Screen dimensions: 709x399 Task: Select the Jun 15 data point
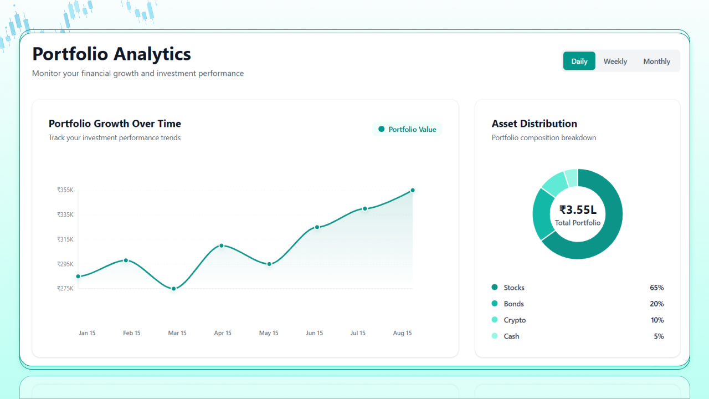(x=317, y=227)
